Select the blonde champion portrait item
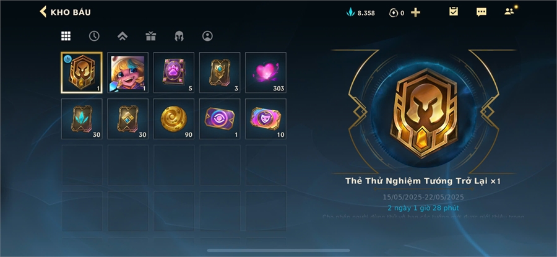557x257 pixels. pos(128,72)
